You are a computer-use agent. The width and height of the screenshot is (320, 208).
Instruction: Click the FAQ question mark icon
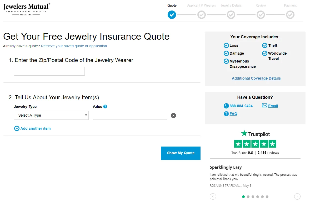click(226, 114)
